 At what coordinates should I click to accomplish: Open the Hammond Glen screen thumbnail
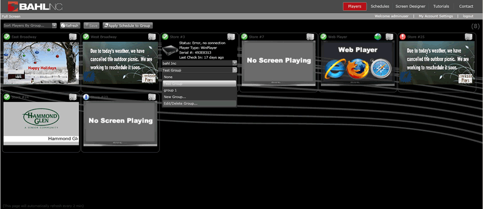[x=41, y=123]
